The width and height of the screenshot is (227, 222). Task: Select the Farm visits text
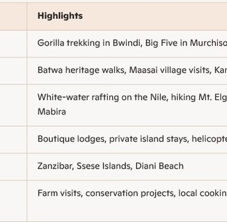click(x=60, y=193)
